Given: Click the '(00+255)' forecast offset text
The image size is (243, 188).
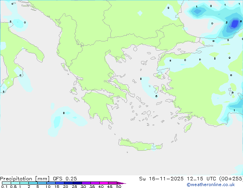Looking at the screenshot, I should (231, 179).
